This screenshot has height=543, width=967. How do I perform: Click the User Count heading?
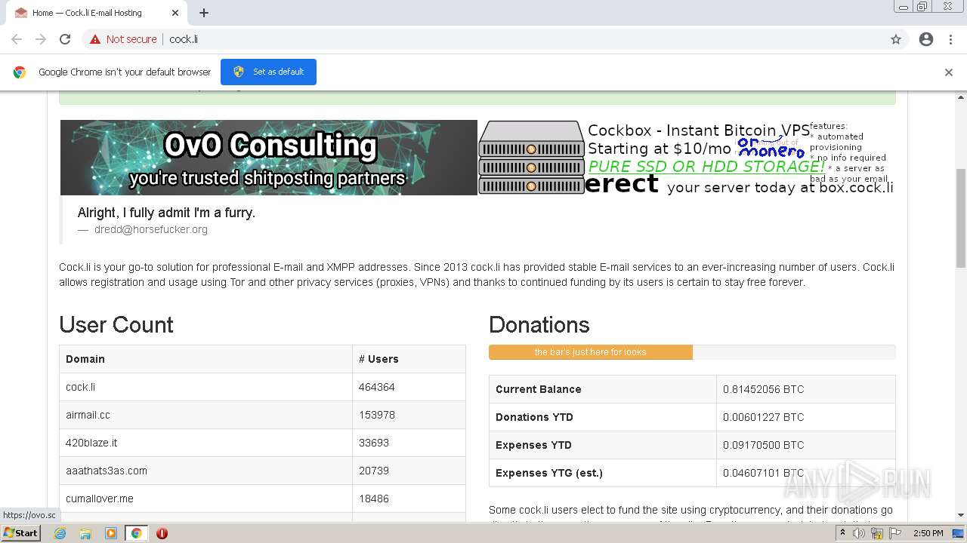116,324
